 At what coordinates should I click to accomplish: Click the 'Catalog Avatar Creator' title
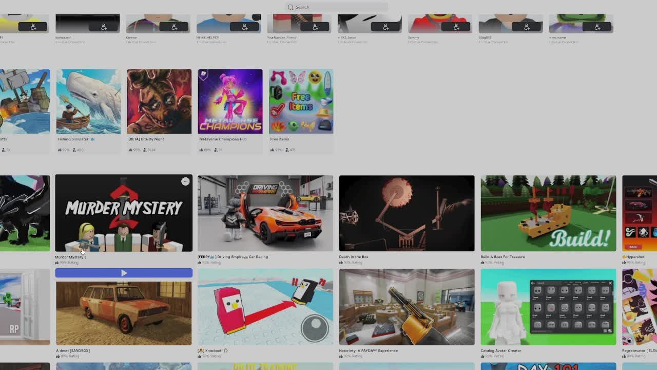click(501, 350)
